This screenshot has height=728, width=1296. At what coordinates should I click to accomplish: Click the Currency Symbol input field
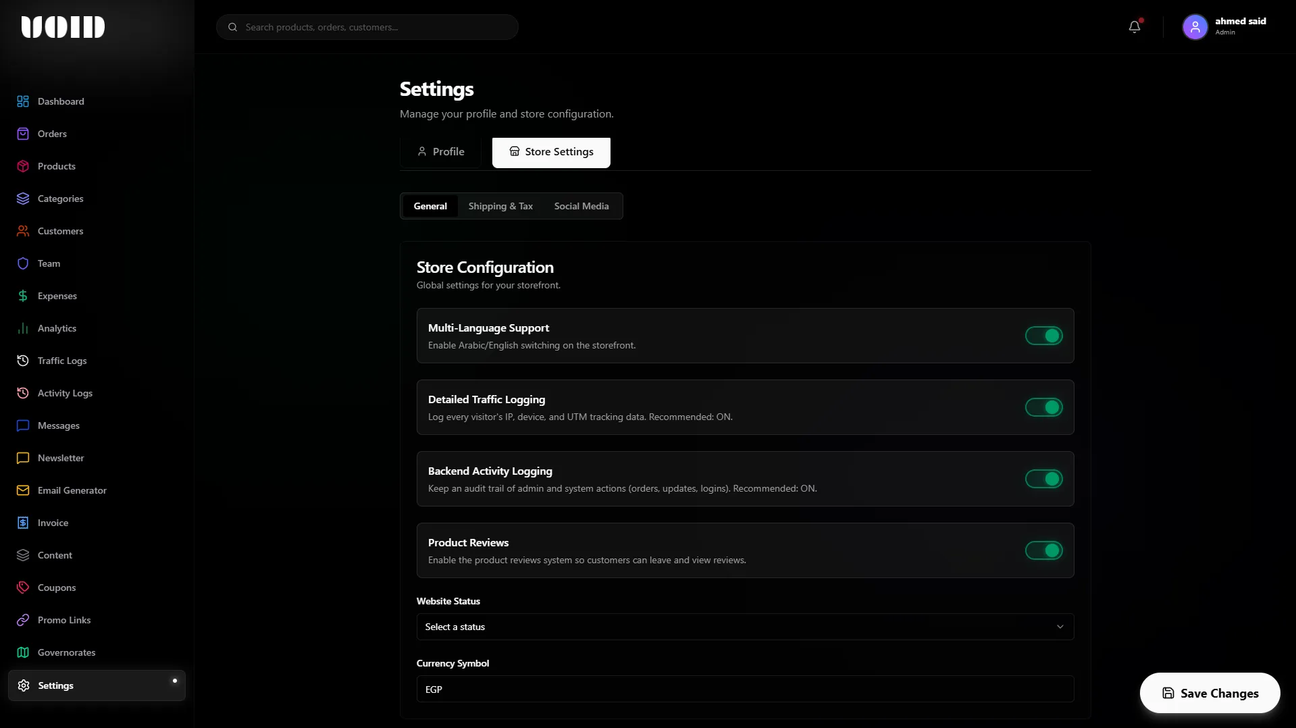coord(745,689)
